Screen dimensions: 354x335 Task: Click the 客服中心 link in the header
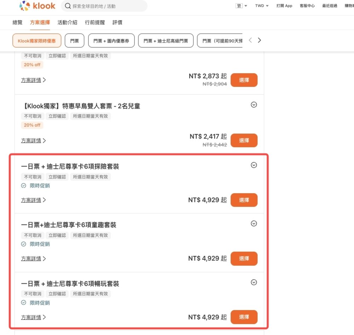pos(307,6)
